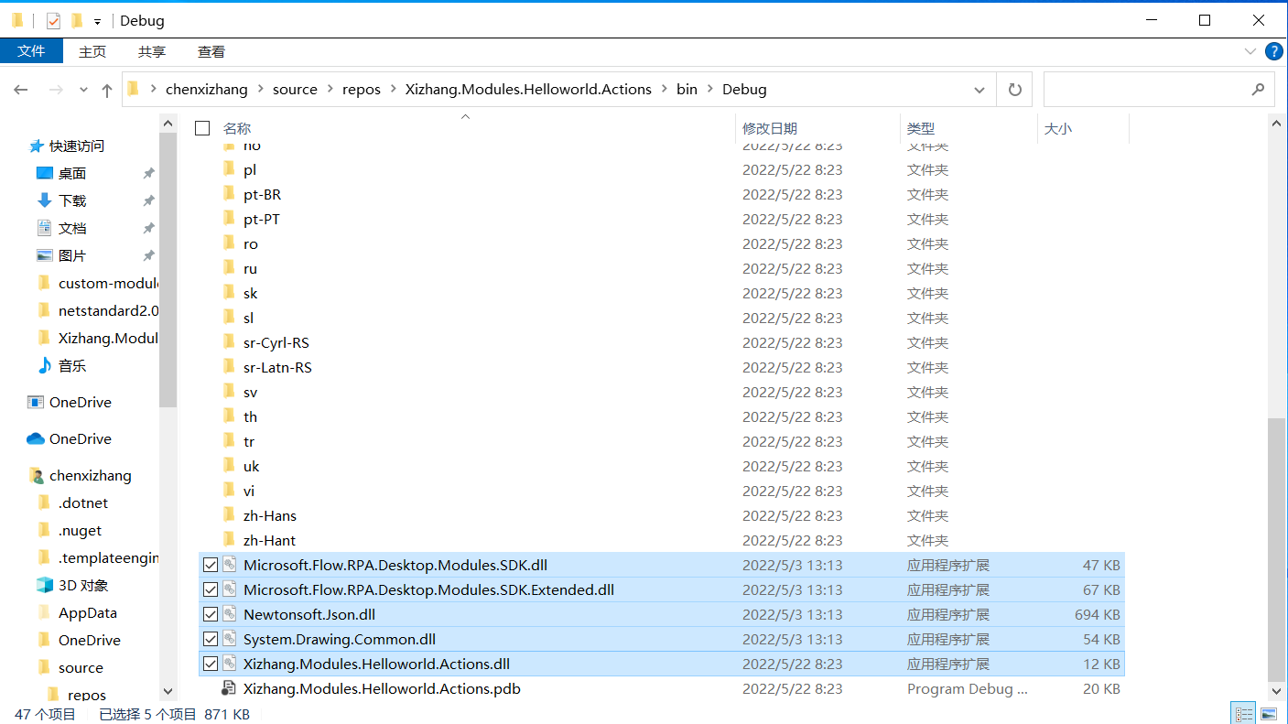The width and height of the screenshot is (1288, 724).
Task: Select the Xizhang.Modules.Helloworld.Actions.pdb file icon
Action: (x=229, y=688)
